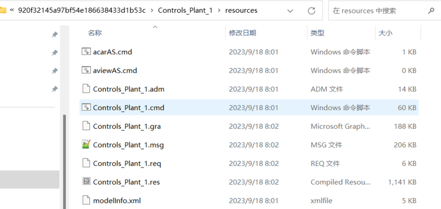The image size is (441, 209).
Task: Sort files by 名称 column header
Action: click(94, 33)
